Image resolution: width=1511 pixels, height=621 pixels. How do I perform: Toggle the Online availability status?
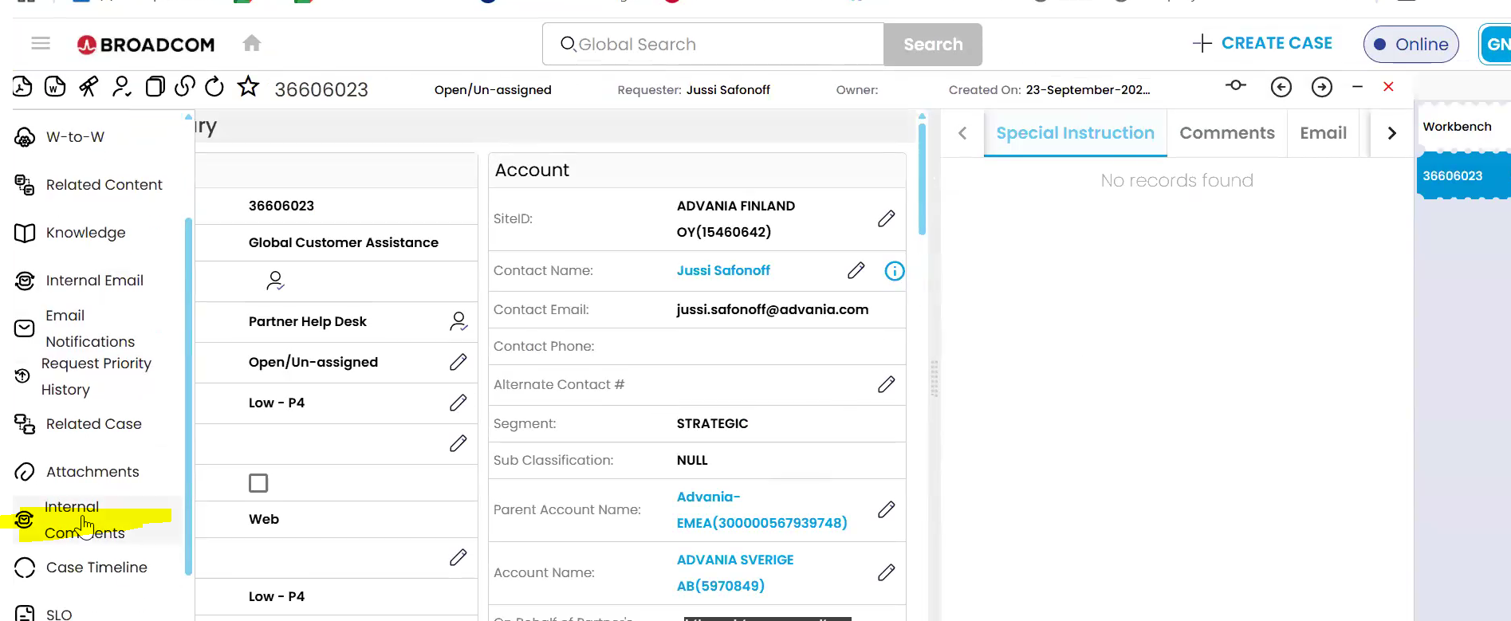tap(1411, 45)
